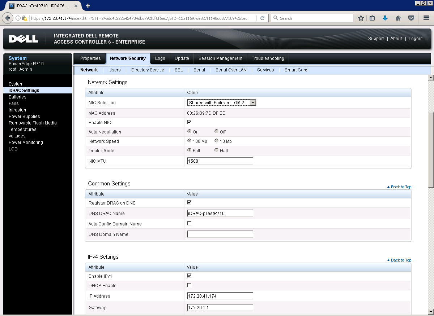Click inside the NIC MTU input field
The height and width of the screenshot is (316, 434).
coord(220,161)
